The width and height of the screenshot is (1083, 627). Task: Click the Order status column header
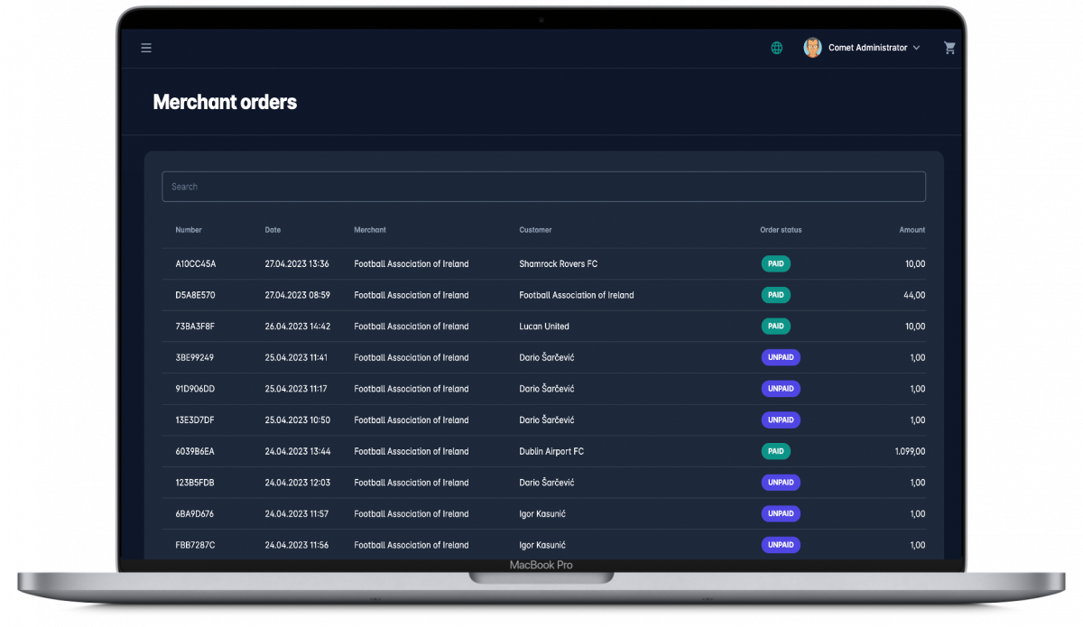coord(780,230)
